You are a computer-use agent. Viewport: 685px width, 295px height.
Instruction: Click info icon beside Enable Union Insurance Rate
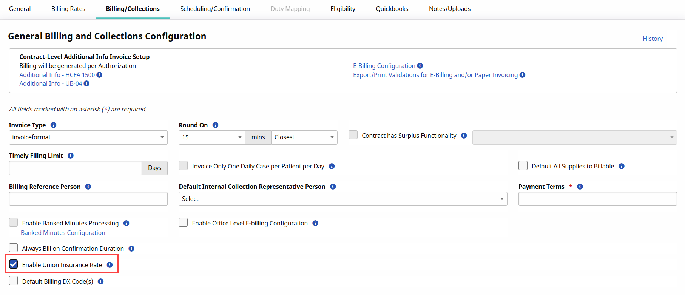click(110, 265)
